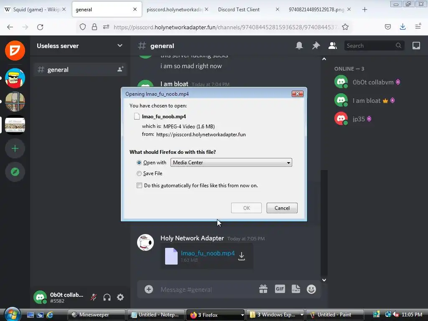Toggle the member list icon
428x321 pixels.
pos(332,46)
